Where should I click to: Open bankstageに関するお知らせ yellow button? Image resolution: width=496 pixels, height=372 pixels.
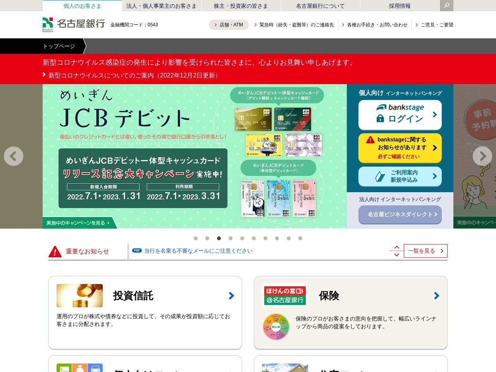pyautogui.click(x=400, y=148)
